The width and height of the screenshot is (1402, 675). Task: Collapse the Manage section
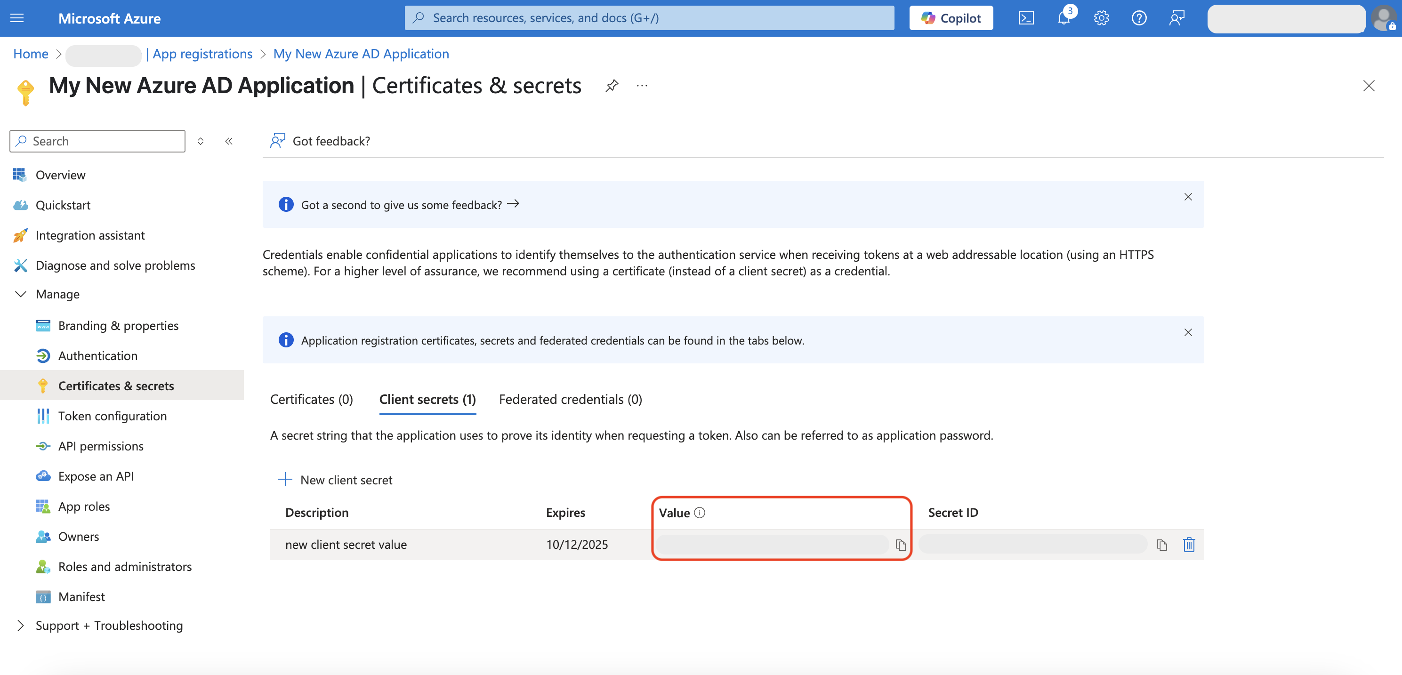click(21, 294)
